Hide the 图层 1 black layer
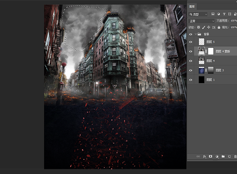Image resolution: width=237 pixels, height=174 pixels. click(191, 80)
